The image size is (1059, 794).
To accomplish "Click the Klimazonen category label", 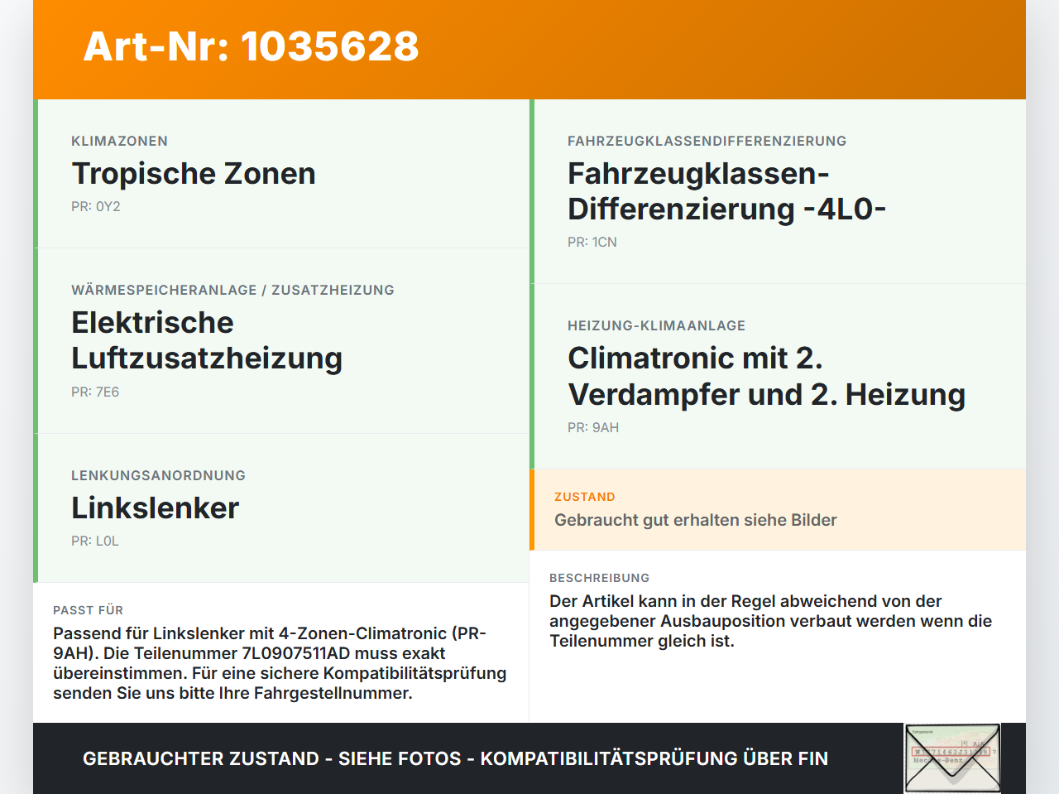I will 119,141.
